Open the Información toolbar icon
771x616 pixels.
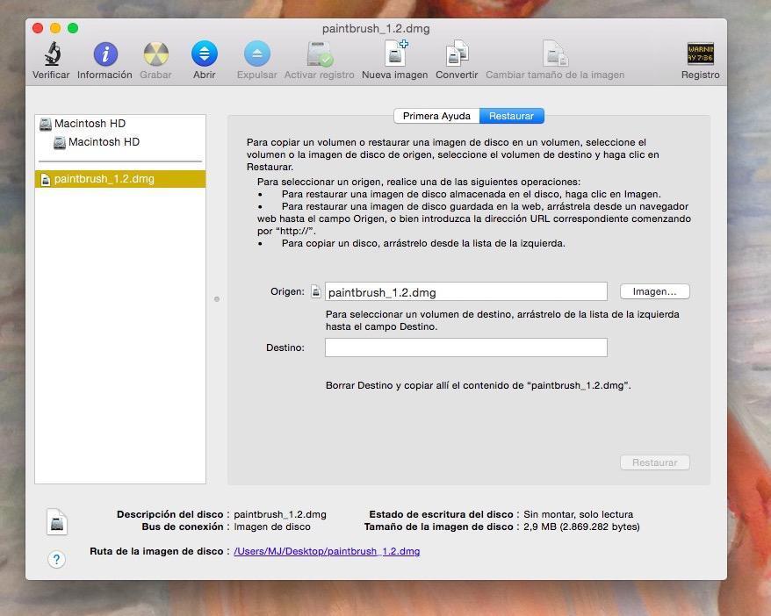pyautogui.click(x=104, y=54)
